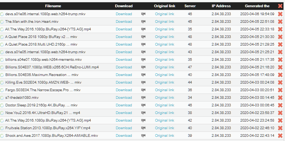Open Original link for devs.s01e05
Viewport: 285px width, 141px height.
[164, 52]
